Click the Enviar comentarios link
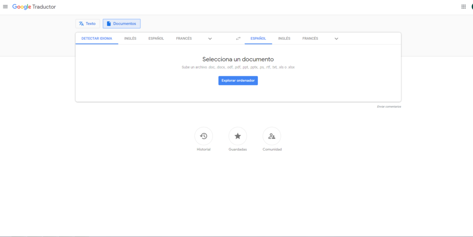Viewport: 473px width, 237px height. [x=389, y=107]
